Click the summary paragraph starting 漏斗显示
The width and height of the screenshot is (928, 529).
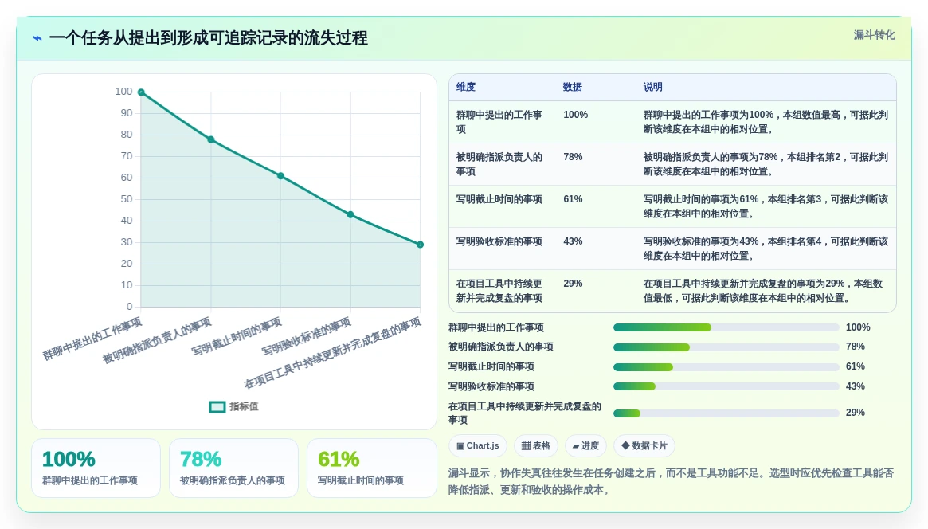[672, 481]
